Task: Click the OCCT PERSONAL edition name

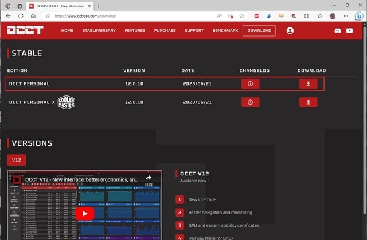Action: (29, 83)
